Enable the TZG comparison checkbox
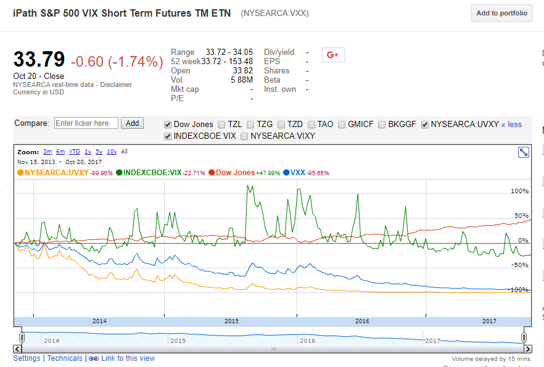 [x=250, y=125]
